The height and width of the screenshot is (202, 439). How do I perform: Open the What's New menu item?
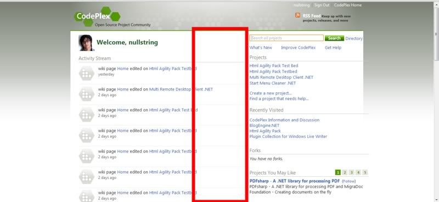pos(261,48)
